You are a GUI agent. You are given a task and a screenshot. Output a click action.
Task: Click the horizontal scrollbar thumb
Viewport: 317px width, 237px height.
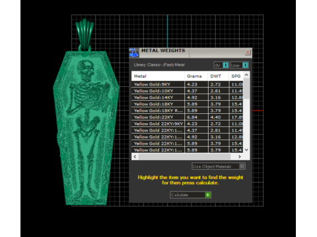184,157
